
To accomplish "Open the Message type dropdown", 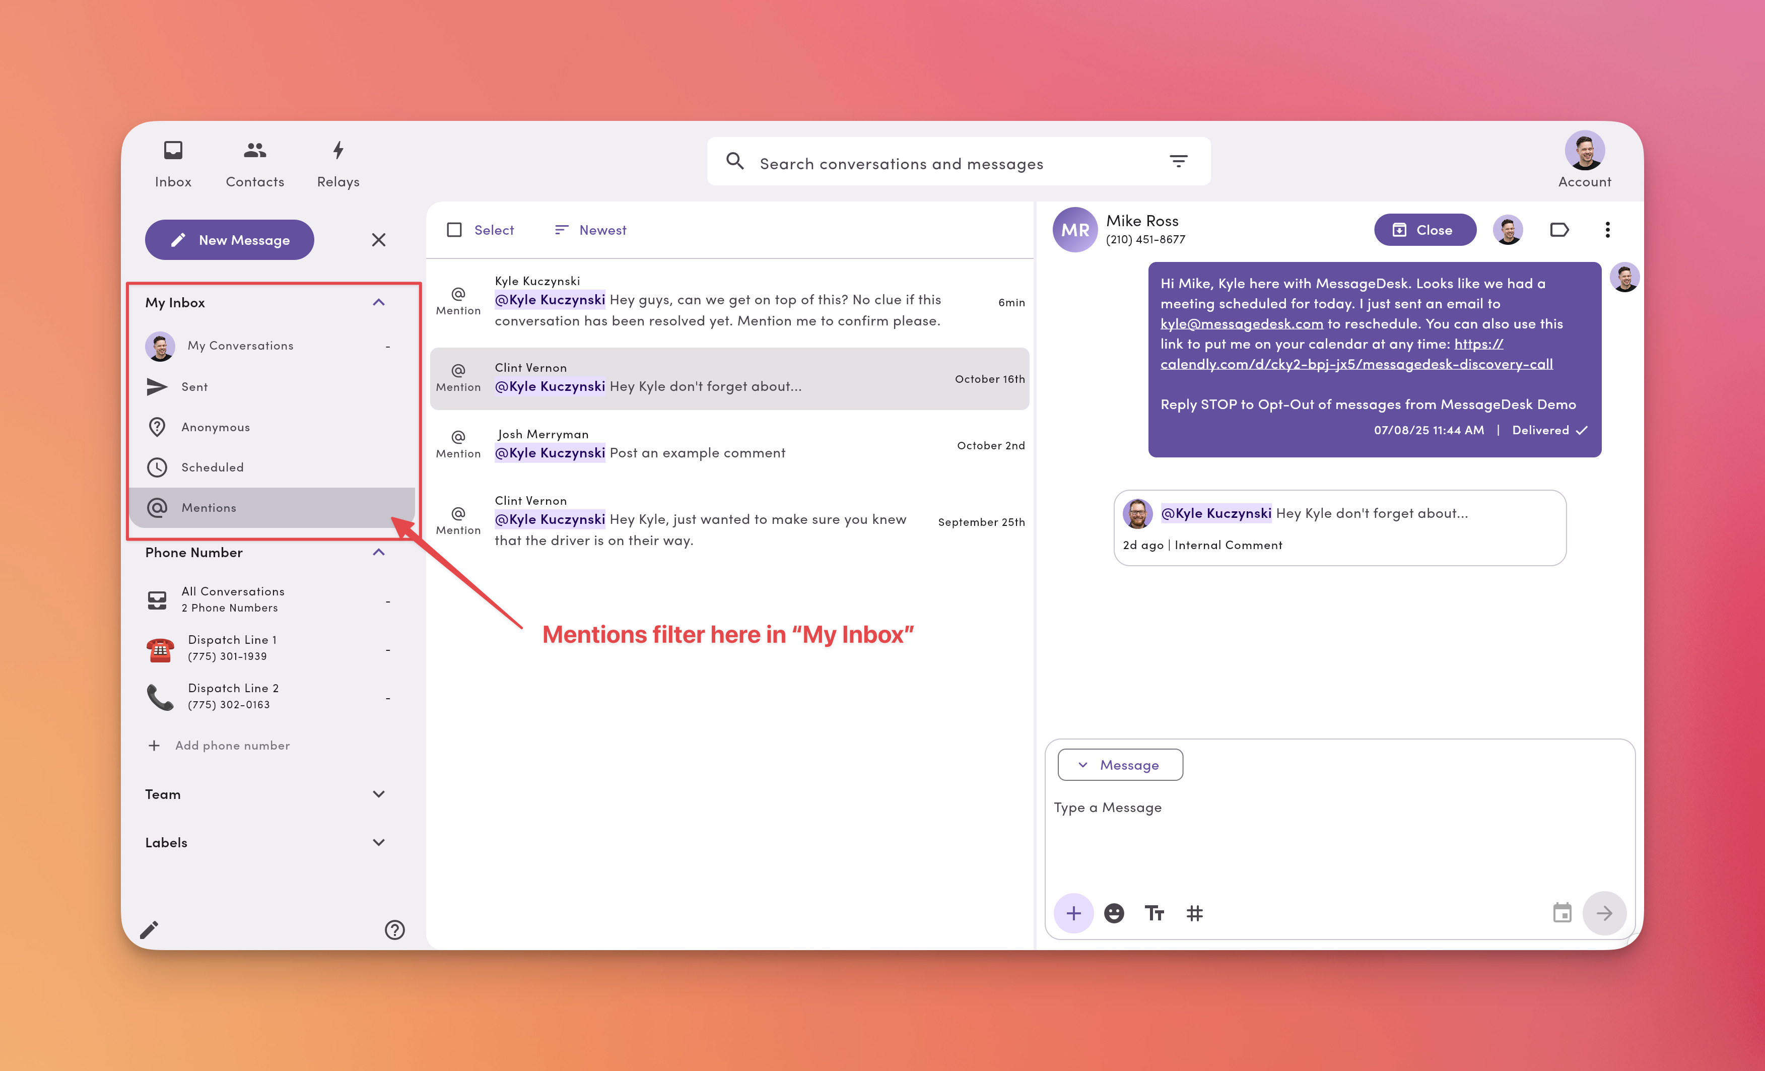I will 1120,764.
